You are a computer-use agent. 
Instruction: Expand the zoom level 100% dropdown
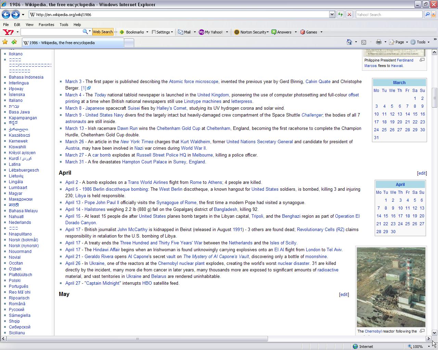(x=429, y=346)
